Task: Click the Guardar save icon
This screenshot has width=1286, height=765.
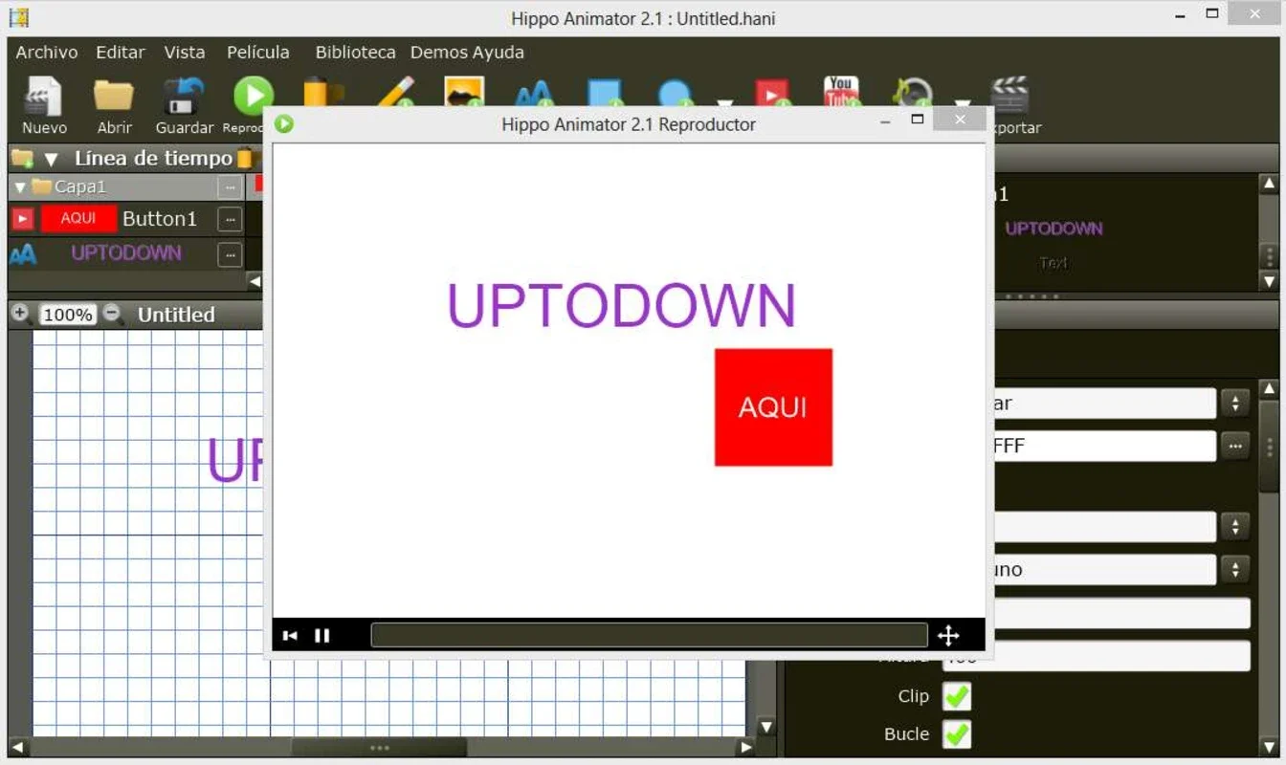Action: coord(184,97)
